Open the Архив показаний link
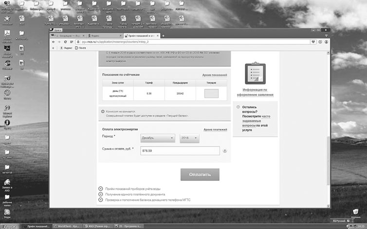The height and width of the screenshot is (229, 367). 215,75
